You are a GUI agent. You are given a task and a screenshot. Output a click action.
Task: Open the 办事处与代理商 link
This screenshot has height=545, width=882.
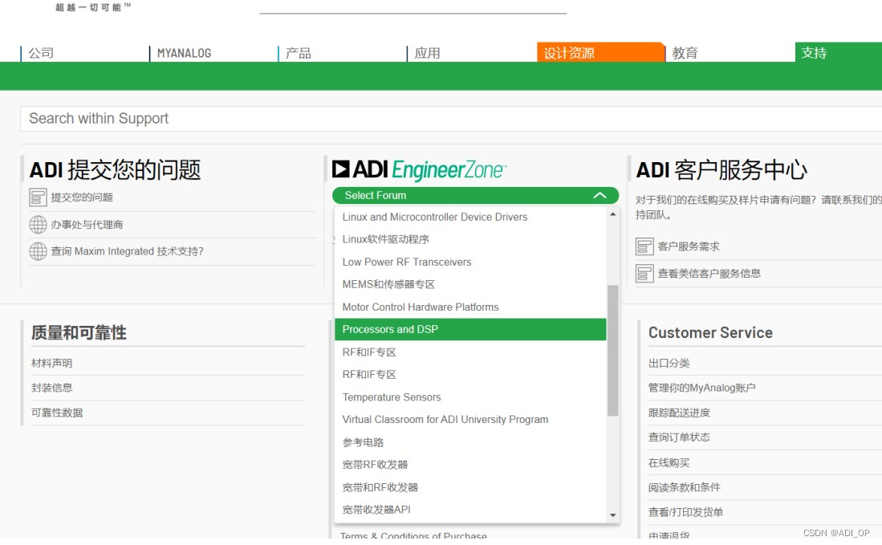[87, 225]
